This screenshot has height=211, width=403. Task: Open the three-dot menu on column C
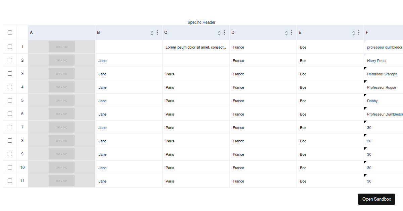pos(224,32)
